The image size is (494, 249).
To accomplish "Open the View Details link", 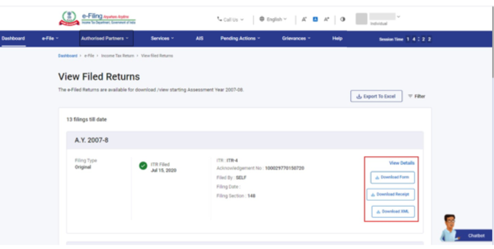I will tap(402, 163).
